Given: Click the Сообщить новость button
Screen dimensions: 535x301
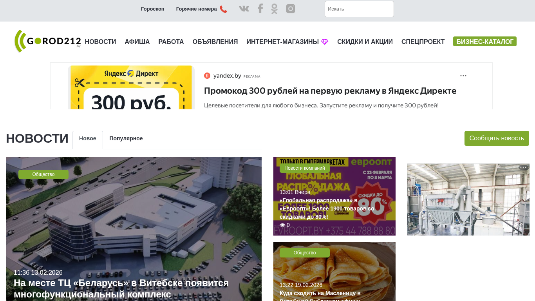Looking at the screenshot, I should 497,138.
